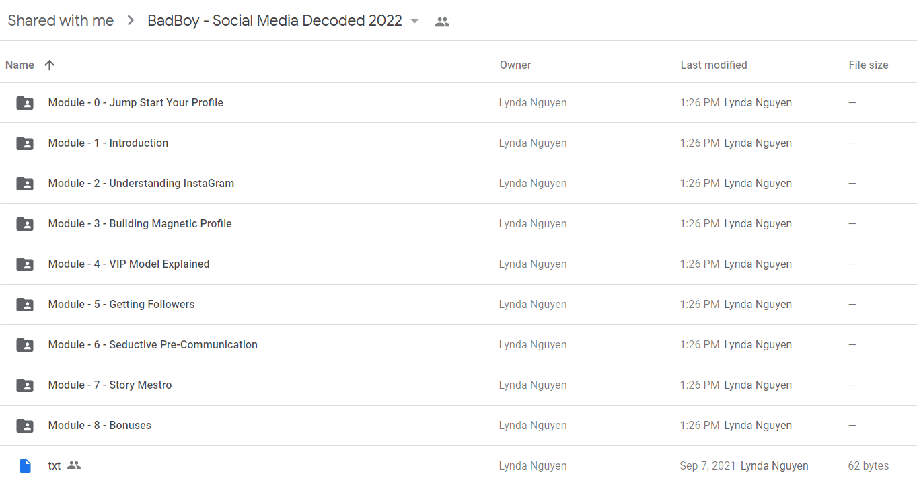Click owner Lynda Nguyen in Module - 7 row
Screen dimensions: 917x485
[533, 385]
